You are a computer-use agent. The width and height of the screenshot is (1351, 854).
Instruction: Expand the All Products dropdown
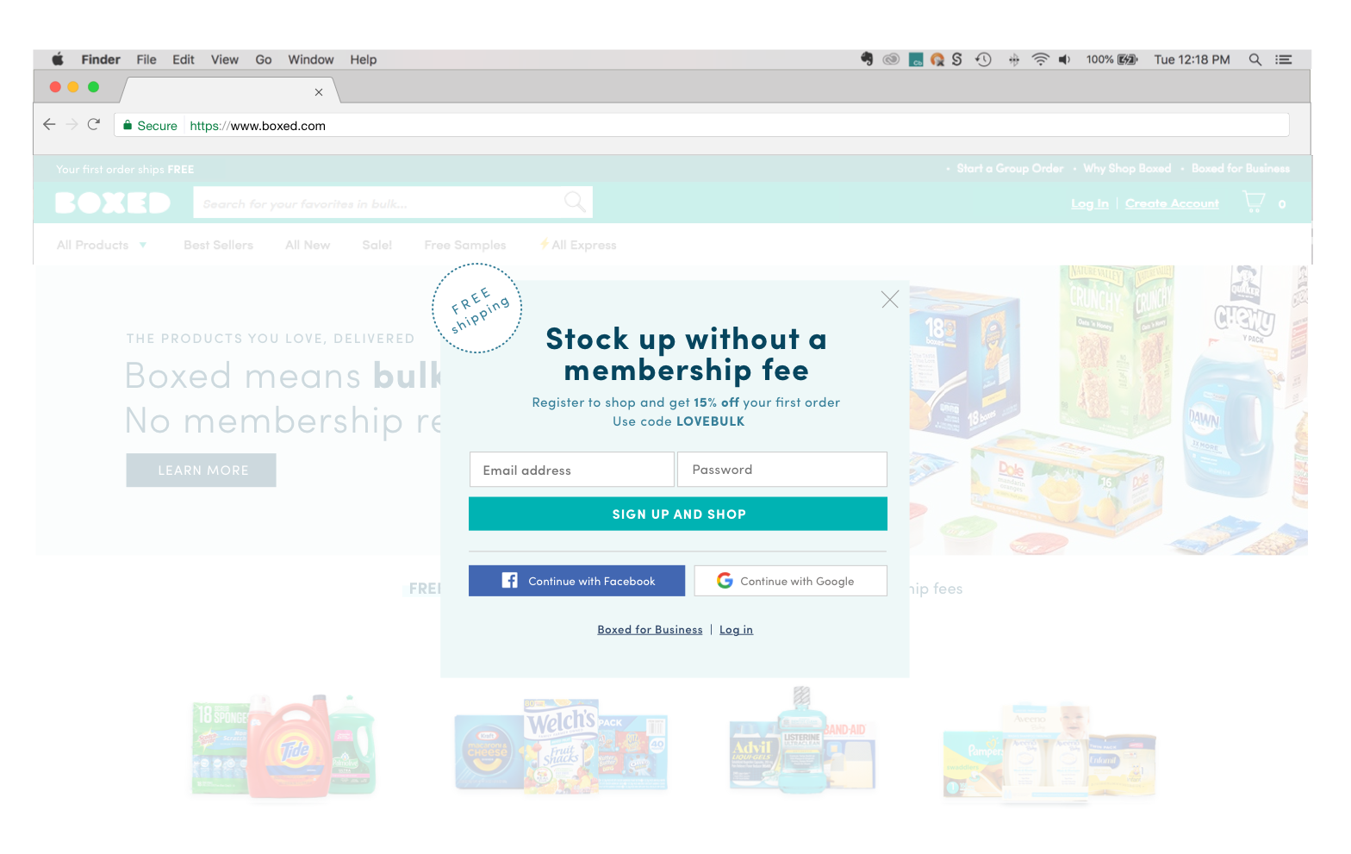click(x=102, y=246)
